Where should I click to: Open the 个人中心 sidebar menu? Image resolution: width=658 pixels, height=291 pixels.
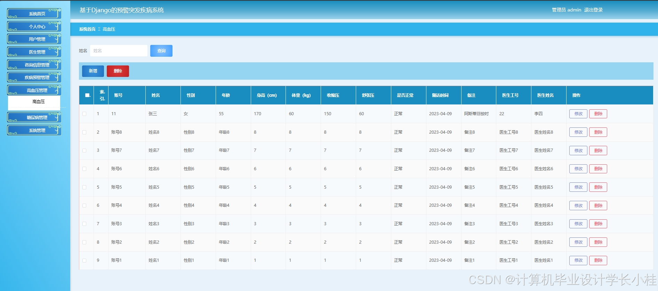(x=34, y=26)
